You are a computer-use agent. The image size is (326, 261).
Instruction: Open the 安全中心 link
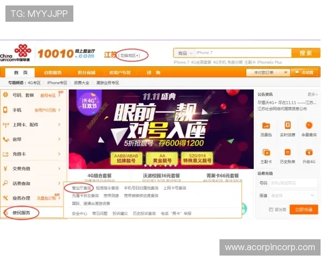(79, 214)
